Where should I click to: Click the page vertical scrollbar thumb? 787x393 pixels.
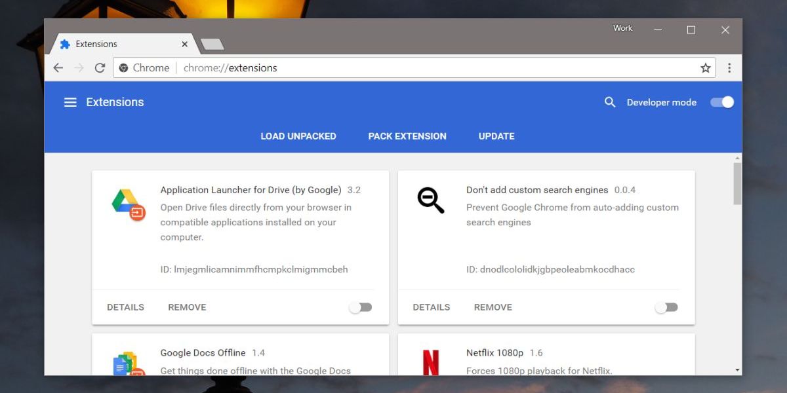click(737, 183)
